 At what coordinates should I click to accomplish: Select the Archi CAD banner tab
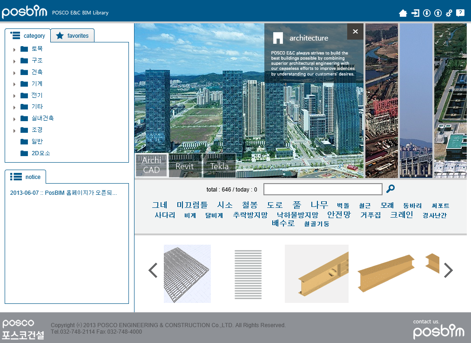(151, 165)
